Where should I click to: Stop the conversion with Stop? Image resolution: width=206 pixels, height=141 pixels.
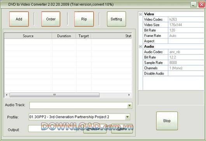167,121
